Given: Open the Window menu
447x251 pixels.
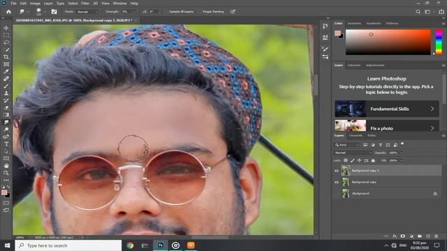Looking at the screenshot, I should (119, 3).
